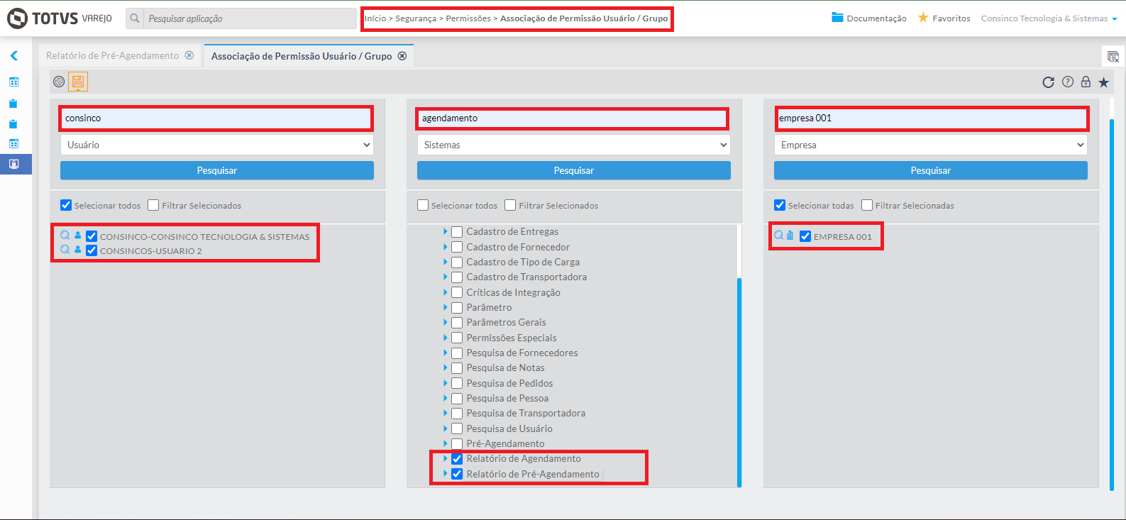
Task: Open the grid icon directly below back arrow
Action: point(13,82)
